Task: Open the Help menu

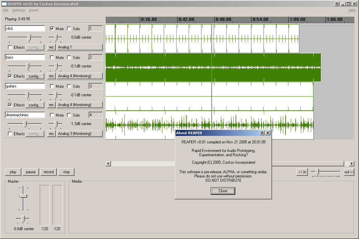Action: (352, 10)
